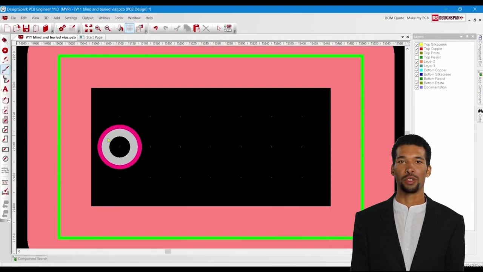Click the Top Copper red color swatch
Screen dimensions: 483x272
(421, 49)
